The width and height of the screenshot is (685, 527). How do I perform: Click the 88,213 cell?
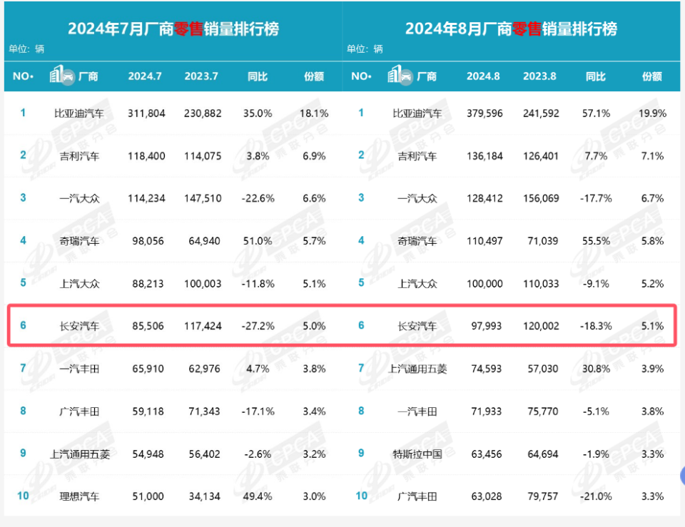[x=148, y=284]
